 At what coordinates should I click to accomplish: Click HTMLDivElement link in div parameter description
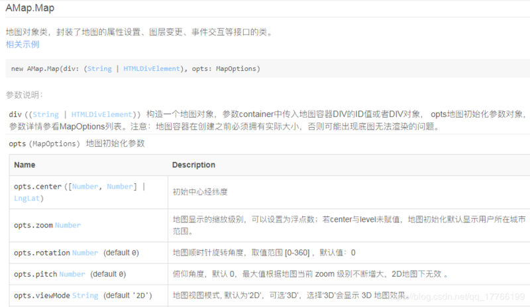tap(101, 114)
